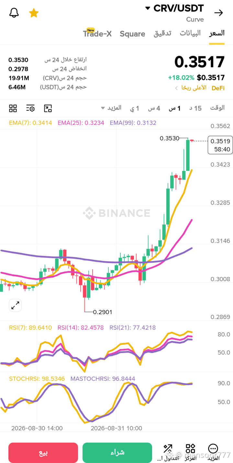Expand the الأعلى ربحا chevron

pos(176,88)
